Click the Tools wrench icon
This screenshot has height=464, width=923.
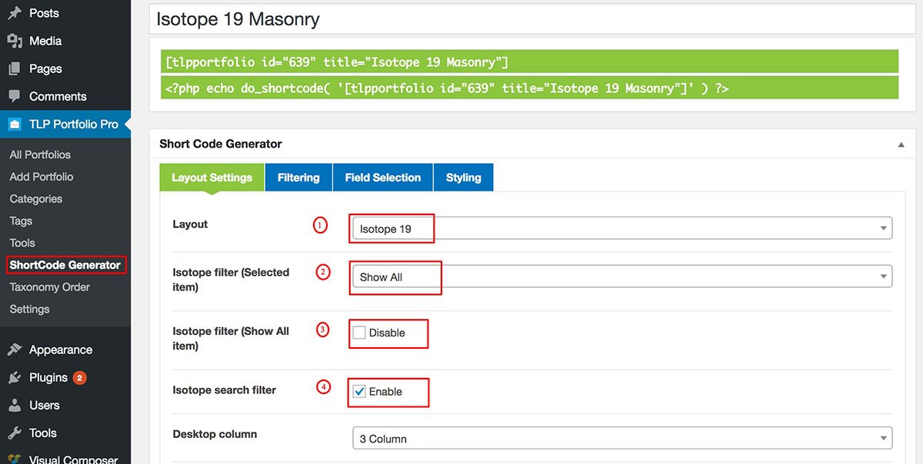14,433
